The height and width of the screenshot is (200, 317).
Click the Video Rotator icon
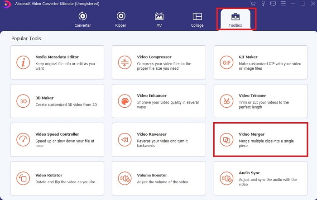click(x=23, y=178)
